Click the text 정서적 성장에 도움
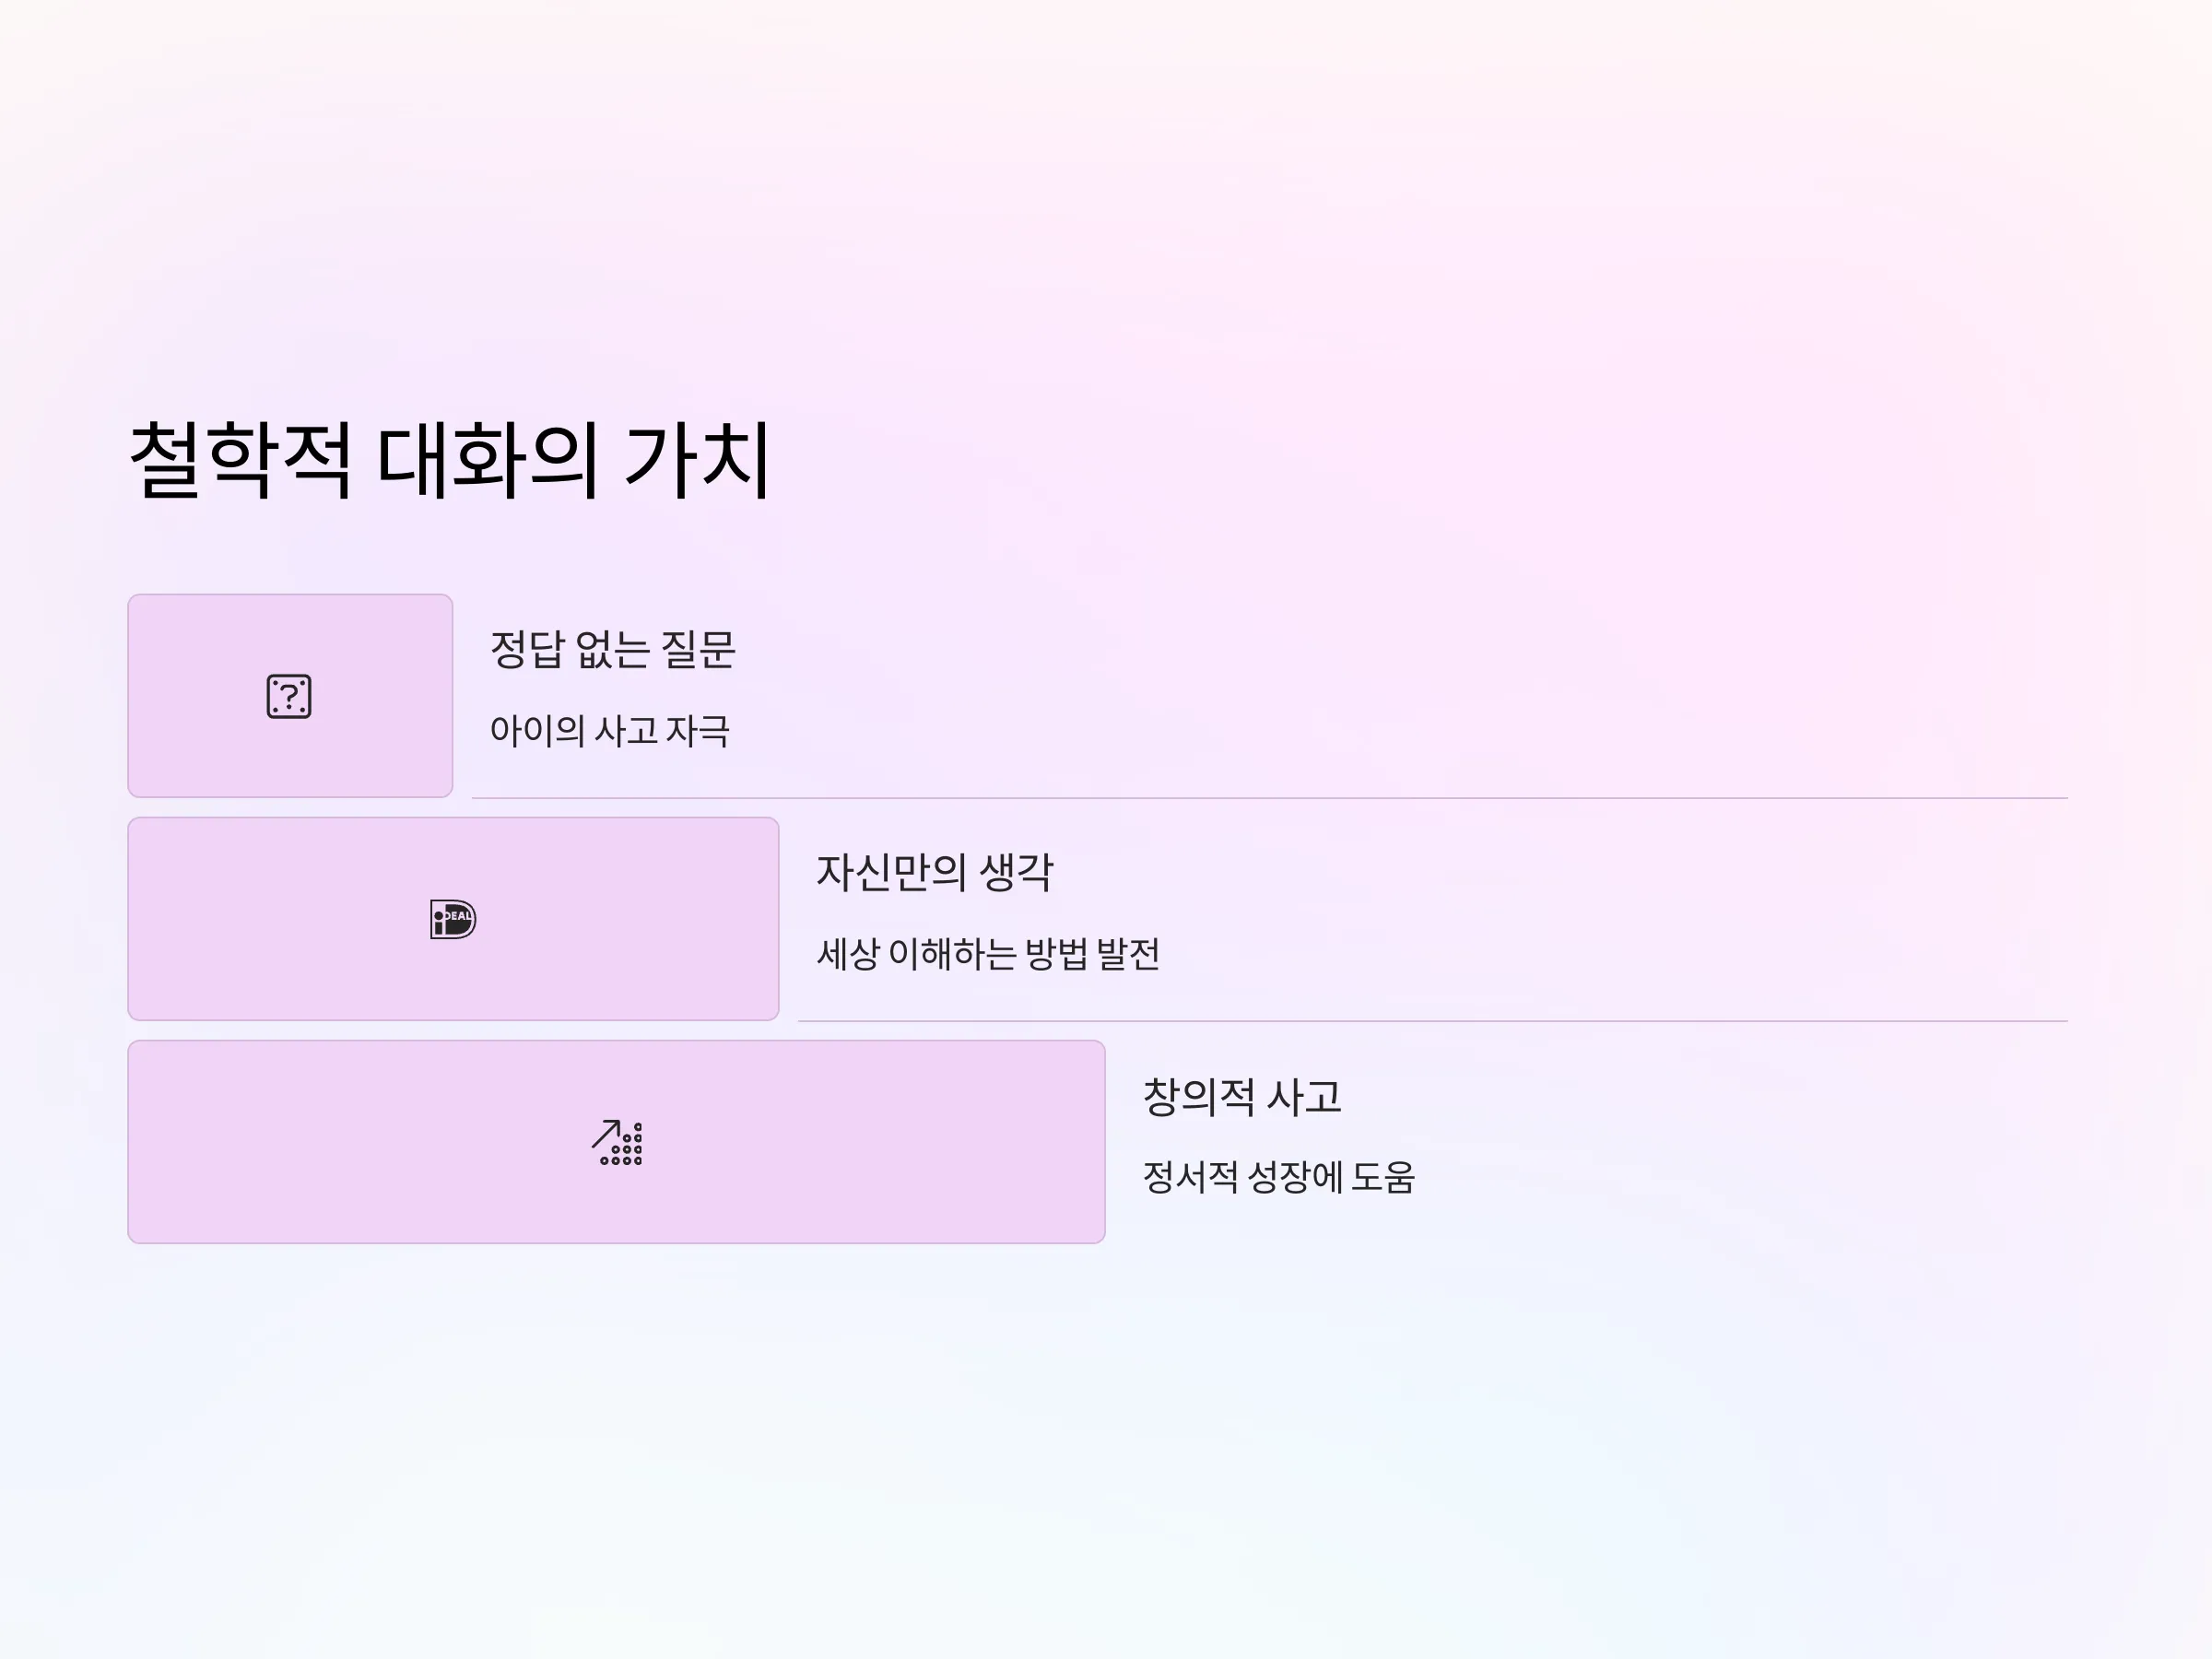The height and width of the screenshot is (1659, 2212). pos(1279,1177)
